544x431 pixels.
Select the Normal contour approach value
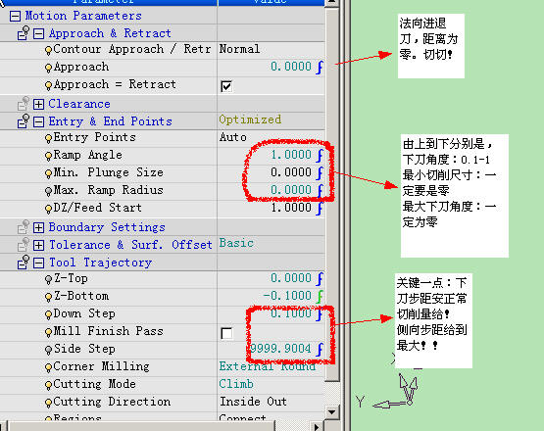point(239,49)
